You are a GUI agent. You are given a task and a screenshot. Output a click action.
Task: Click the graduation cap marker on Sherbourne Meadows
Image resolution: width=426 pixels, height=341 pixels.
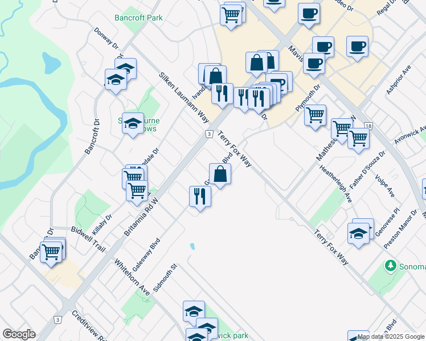(133, 124)
